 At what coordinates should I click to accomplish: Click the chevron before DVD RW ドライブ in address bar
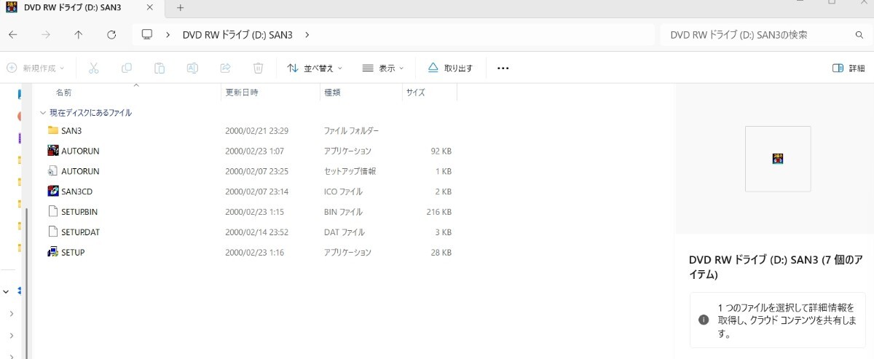[x=169, y=34]
